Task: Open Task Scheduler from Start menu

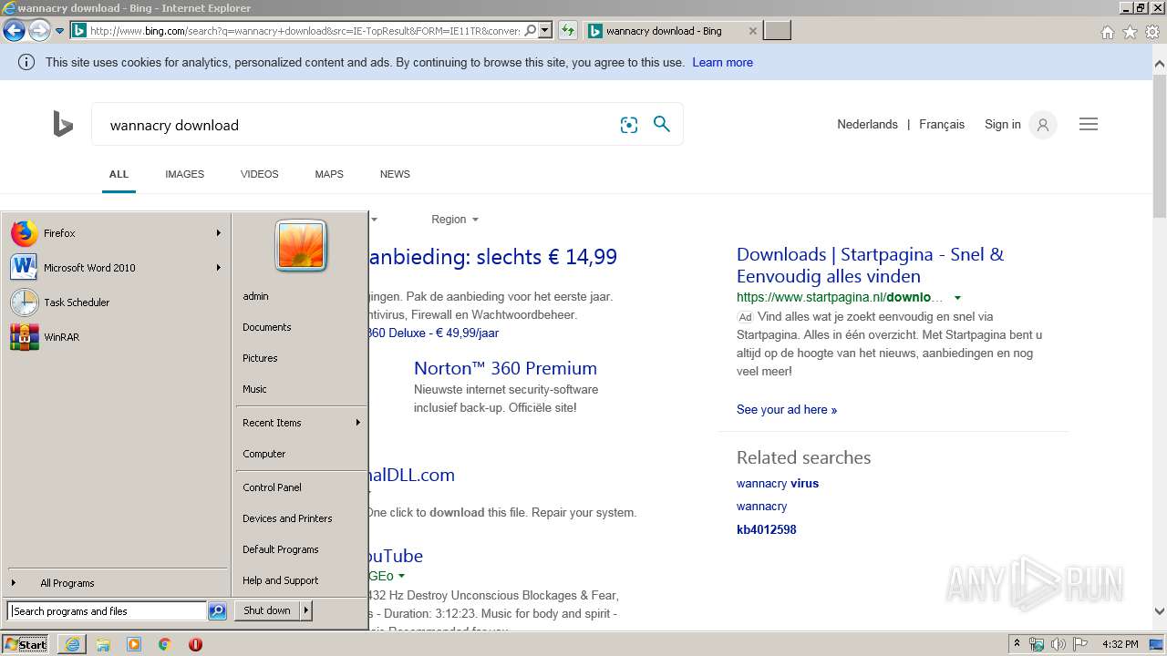Action: coord(116,302)
